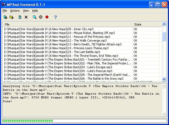This screenshot has height=125, width=169.
Task: Open the Help menu
Action: point(35,11)
